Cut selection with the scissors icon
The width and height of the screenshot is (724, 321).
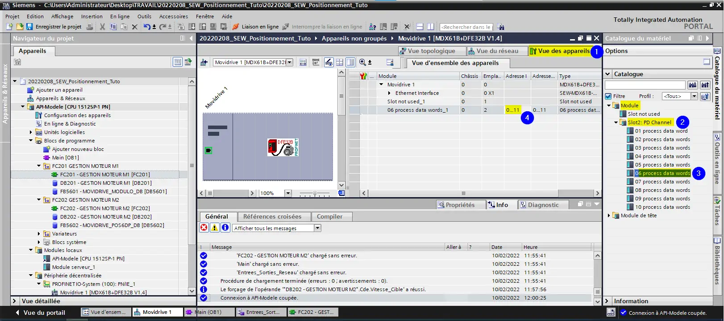coord(102,27)
